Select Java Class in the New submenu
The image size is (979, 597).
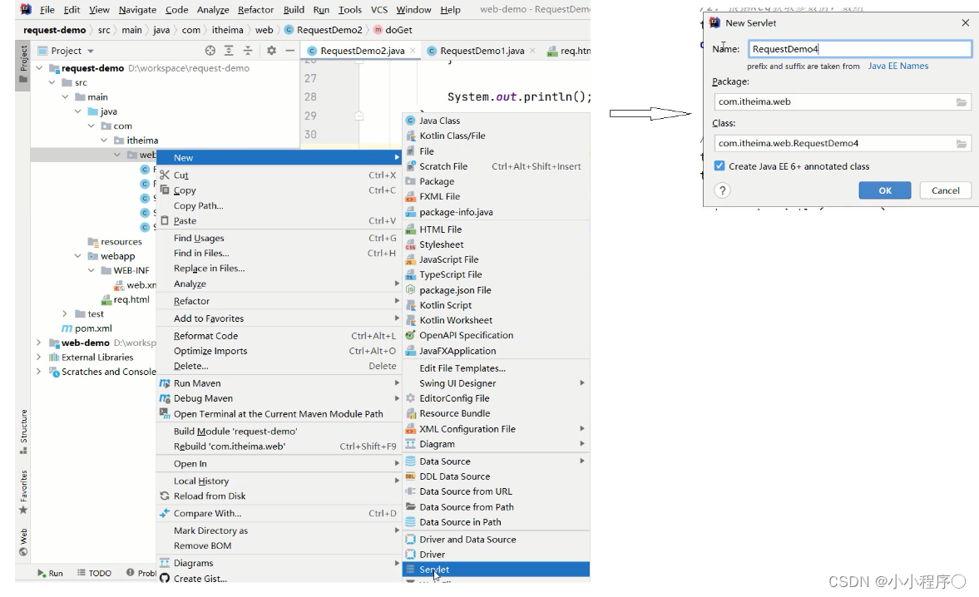(x=497, y=121)
